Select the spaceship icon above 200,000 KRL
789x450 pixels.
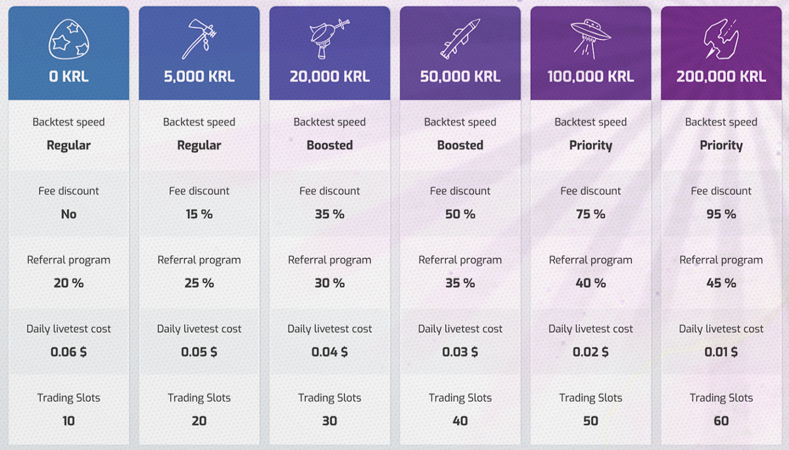(x=721, y=39)
